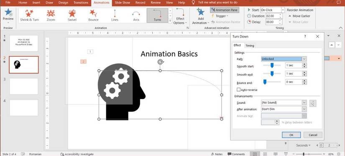Select slide 3 thumbnail
345x156 pixels.
24,86
